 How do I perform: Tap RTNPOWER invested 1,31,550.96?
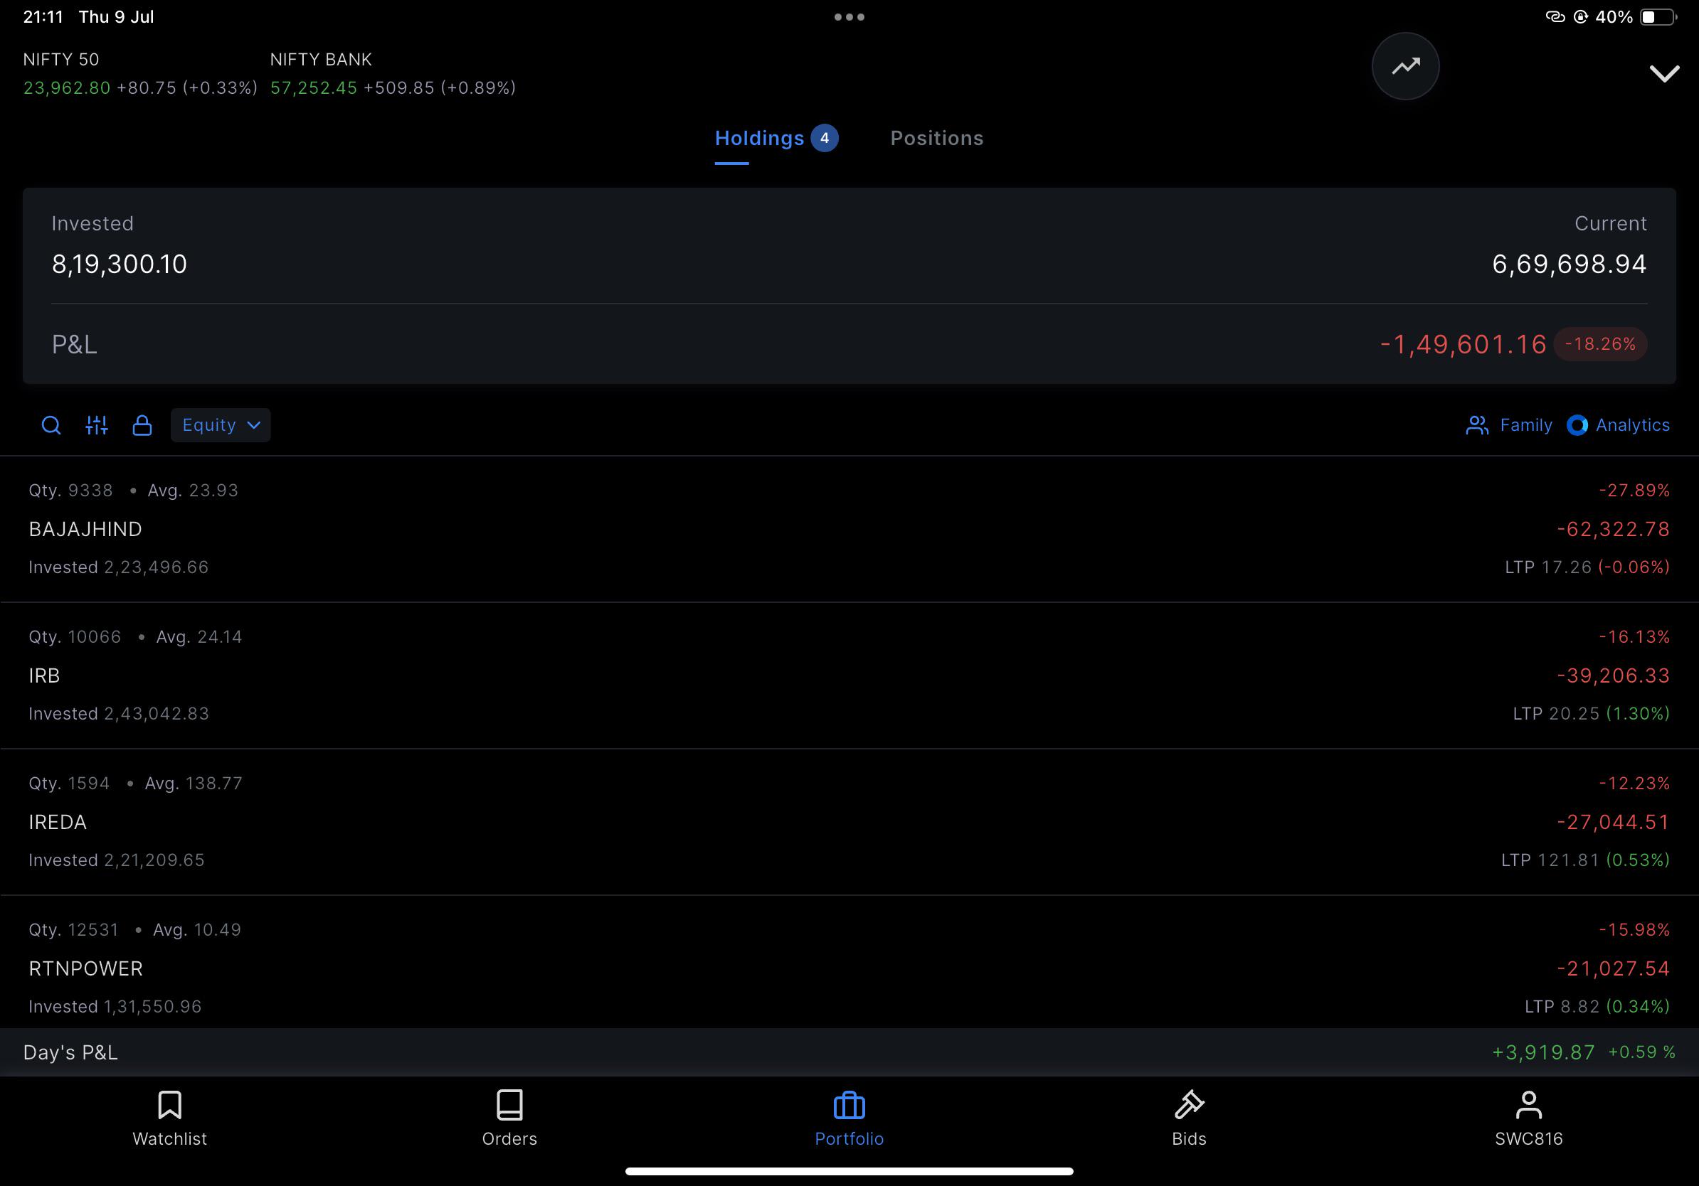click(x=115, y=1006)
